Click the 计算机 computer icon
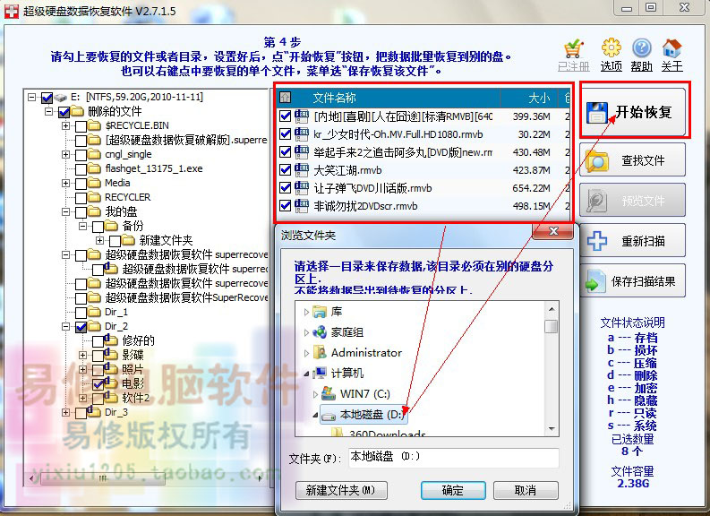The width and height of the screenshot is (710, 516). tap(320, 373)
